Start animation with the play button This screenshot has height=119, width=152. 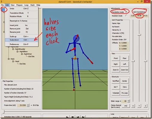click(x=67, y=117)
